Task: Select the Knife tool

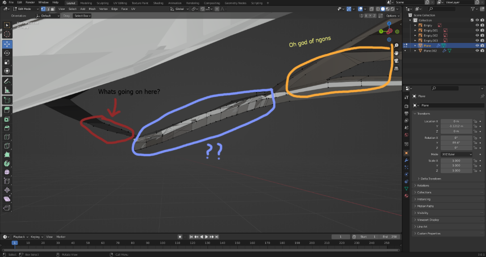Action: click(7, 146)
